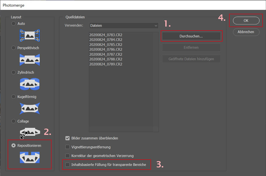The height and width of the screenshot is (176, 266).
Task: Select file 20200824_0783.CR2 in list
Action: (x=106, y=35)
